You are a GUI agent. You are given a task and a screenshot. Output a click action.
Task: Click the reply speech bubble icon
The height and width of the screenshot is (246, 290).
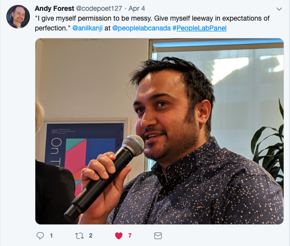[x=40, y=236]
